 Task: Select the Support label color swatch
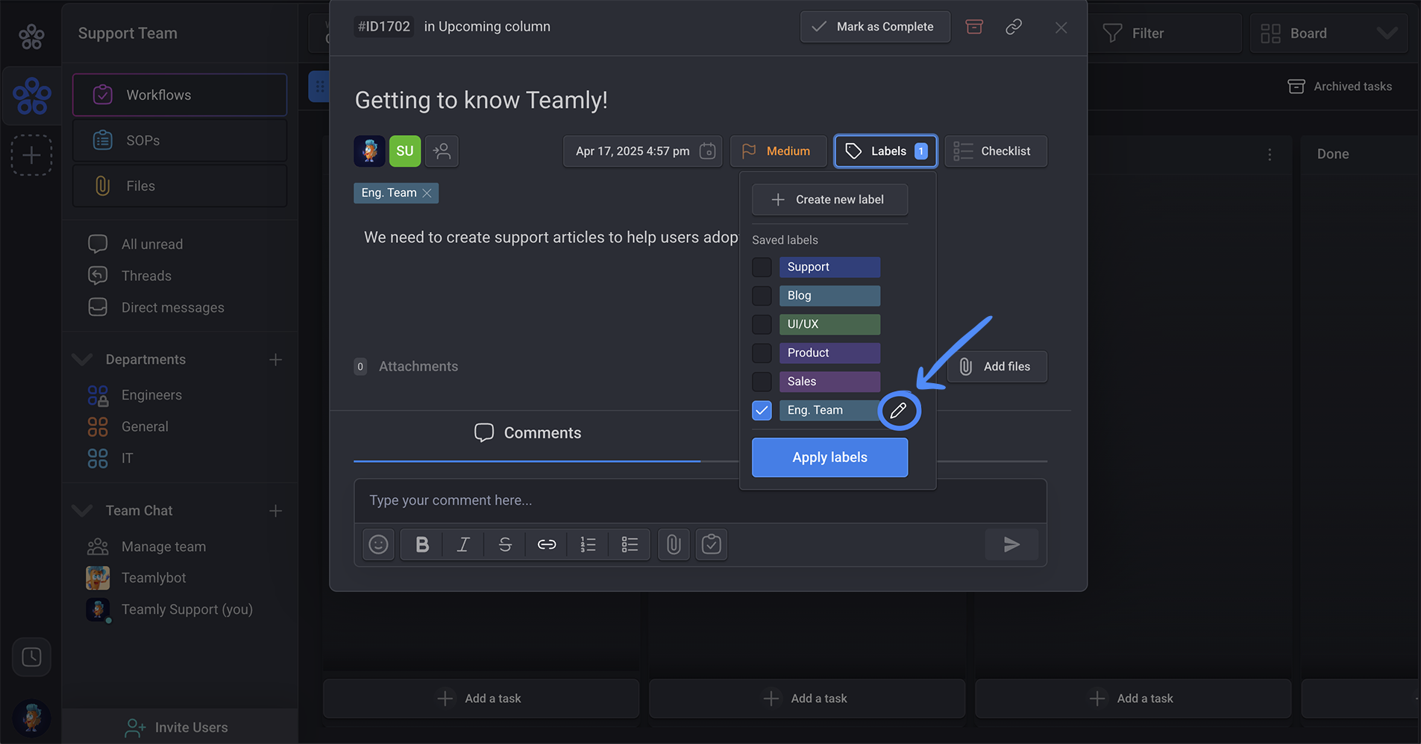(x=829, y=267)
